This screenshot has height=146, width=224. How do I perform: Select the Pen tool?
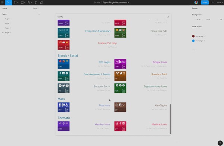pyautogui.click(x=29, y=3)
